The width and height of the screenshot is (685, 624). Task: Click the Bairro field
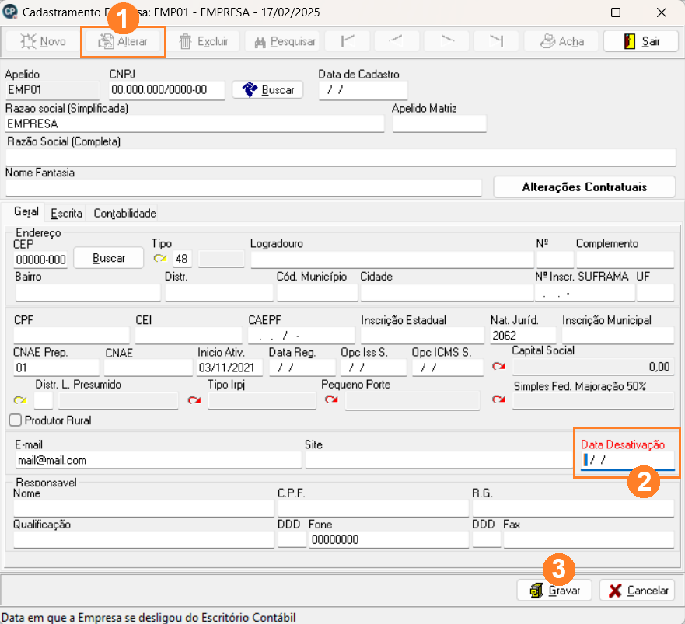click(x=88, y=292)
